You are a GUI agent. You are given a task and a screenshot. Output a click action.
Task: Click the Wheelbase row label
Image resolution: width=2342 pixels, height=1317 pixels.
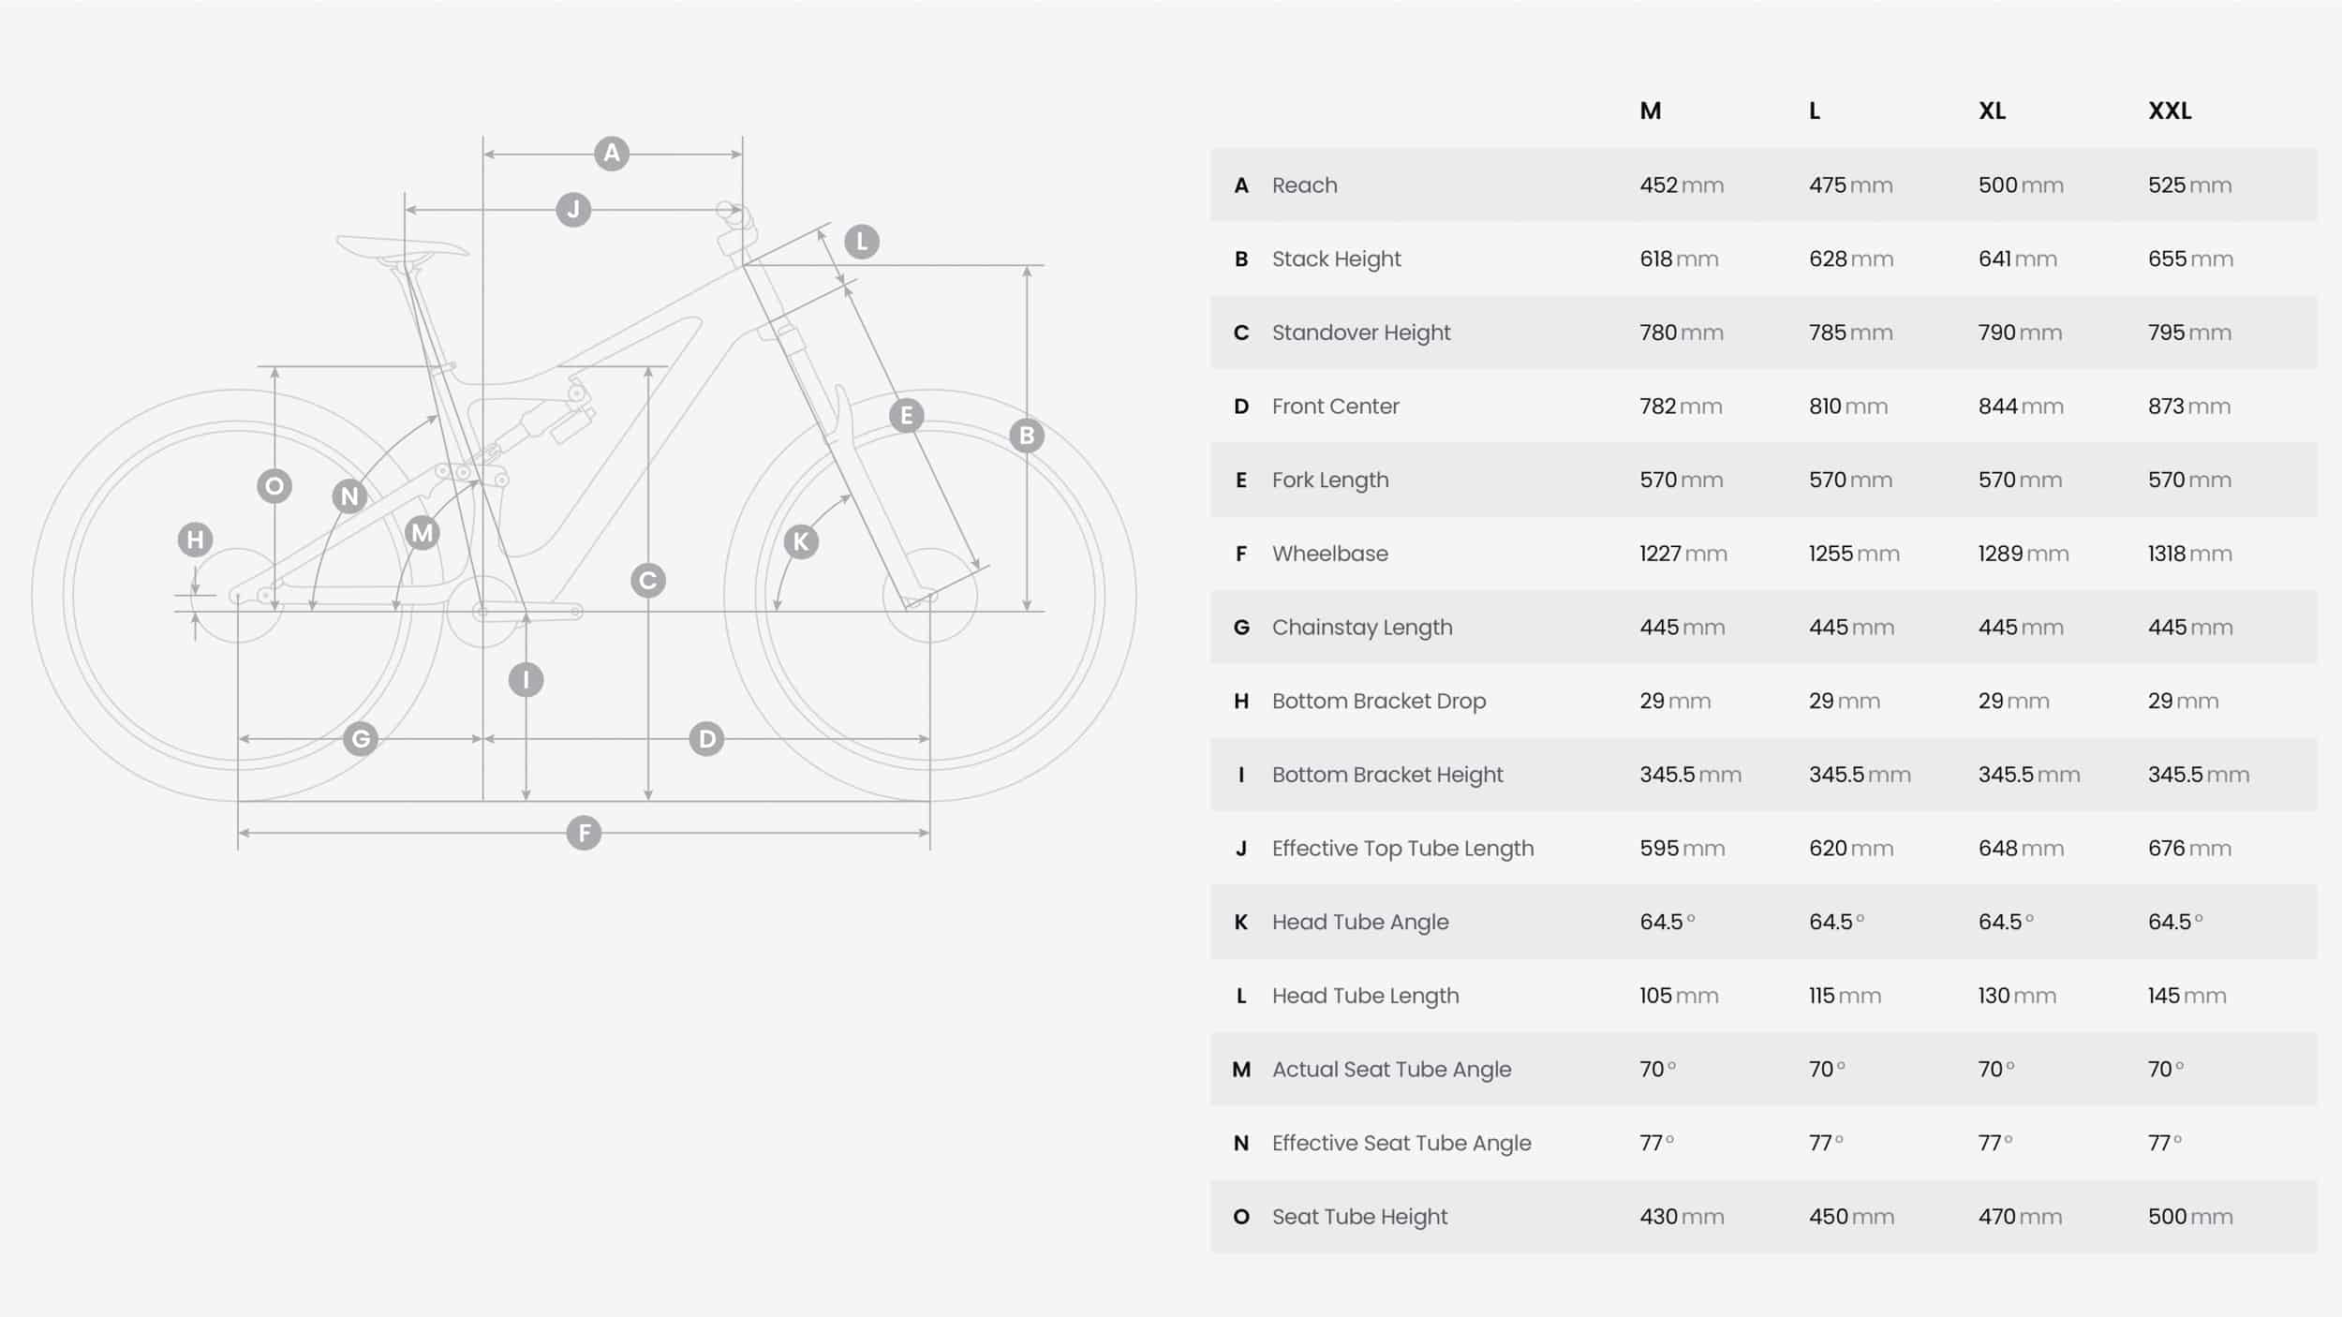[x=1329, y=554]
